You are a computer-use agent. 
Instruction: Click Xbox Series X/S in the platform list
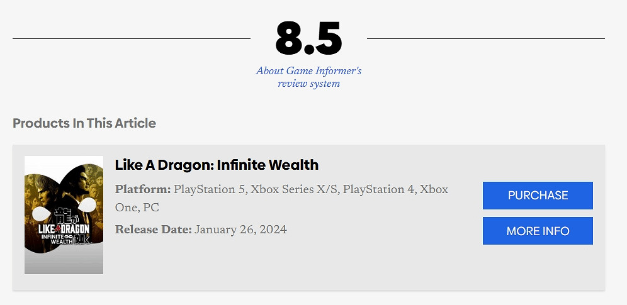point(294,189)
